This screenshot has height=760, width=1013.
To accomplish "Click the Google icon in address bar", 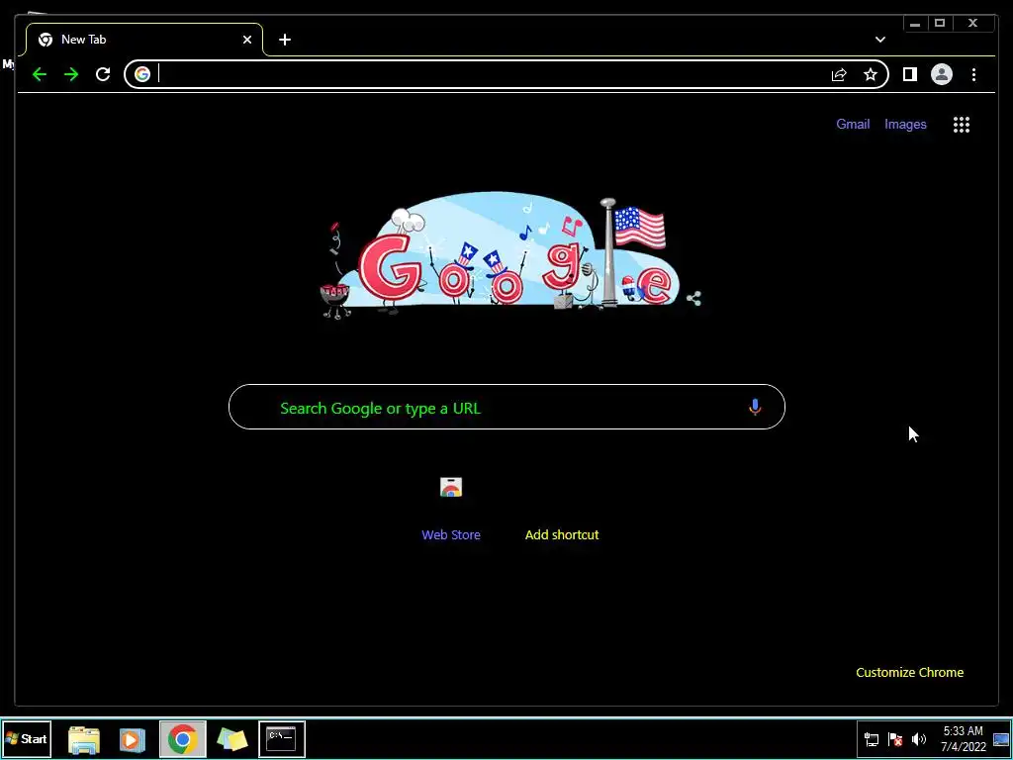I will pos(142,74).
